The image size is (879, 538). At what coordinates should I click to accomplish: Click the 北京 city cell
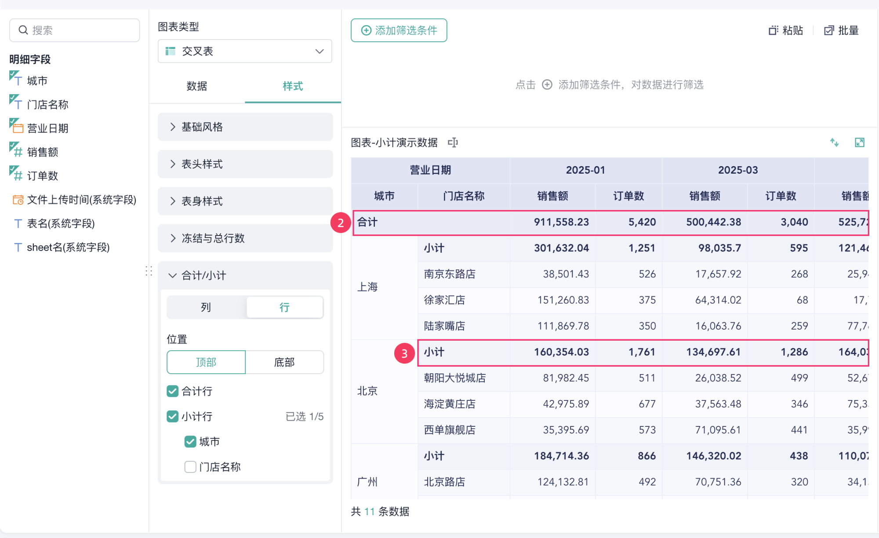point(384,391)
